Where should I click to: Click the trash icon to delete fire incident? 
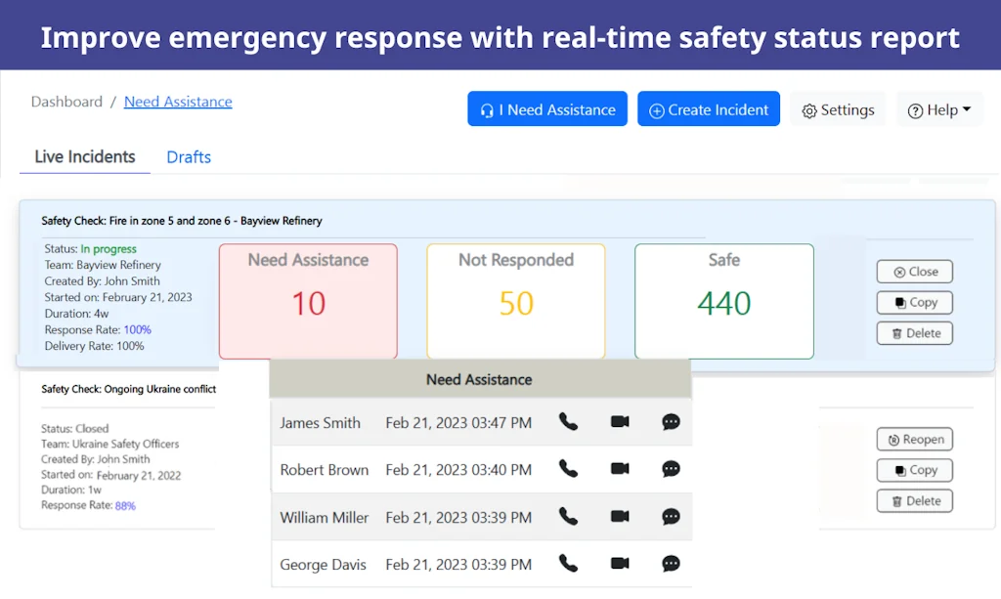pos(895,333)
